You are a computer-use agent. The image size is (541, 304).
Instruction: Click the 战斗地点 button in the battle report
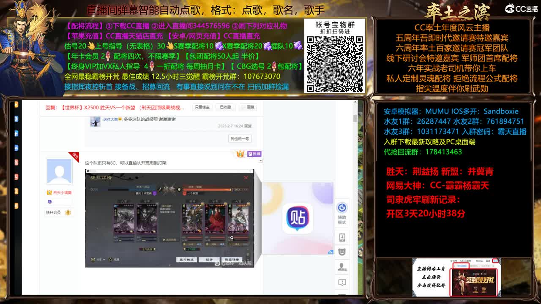(187, 260)
